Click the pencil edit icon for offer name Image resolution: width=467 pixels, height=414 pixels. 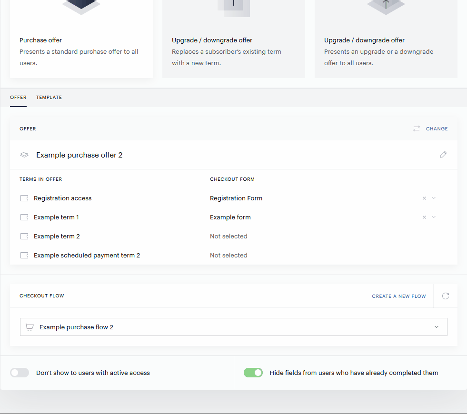click(x=443, y=155)
